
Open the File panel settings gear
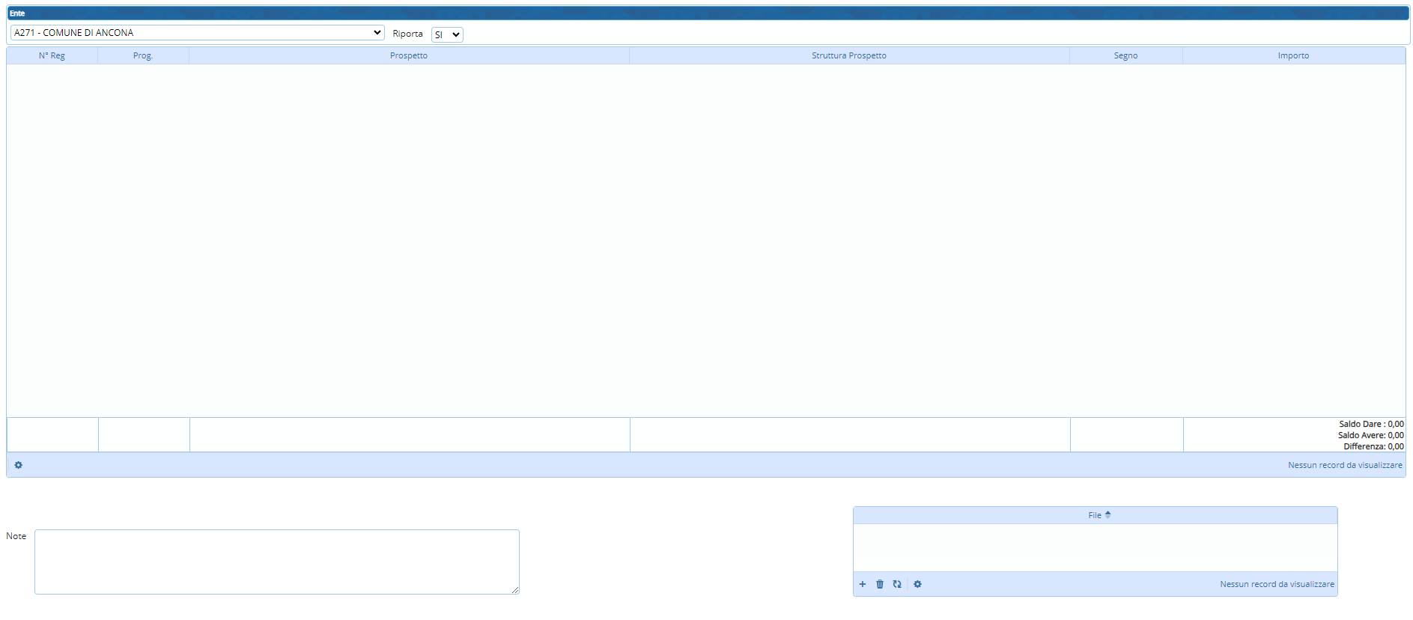pos(917,584)
